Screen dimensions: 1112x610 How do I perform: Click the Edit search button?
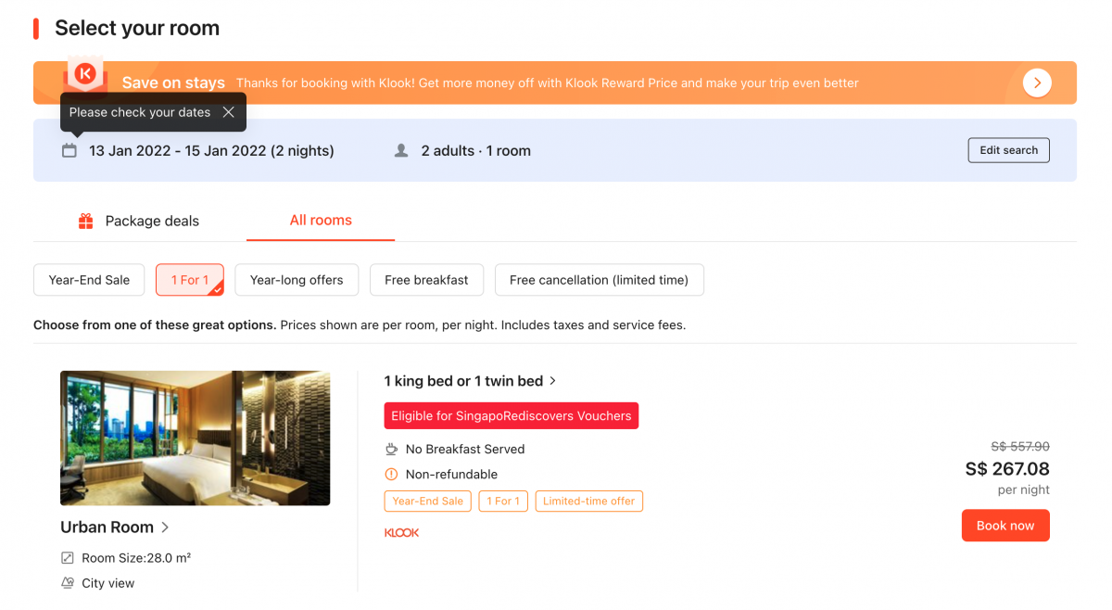click(x=1009, y=150)
